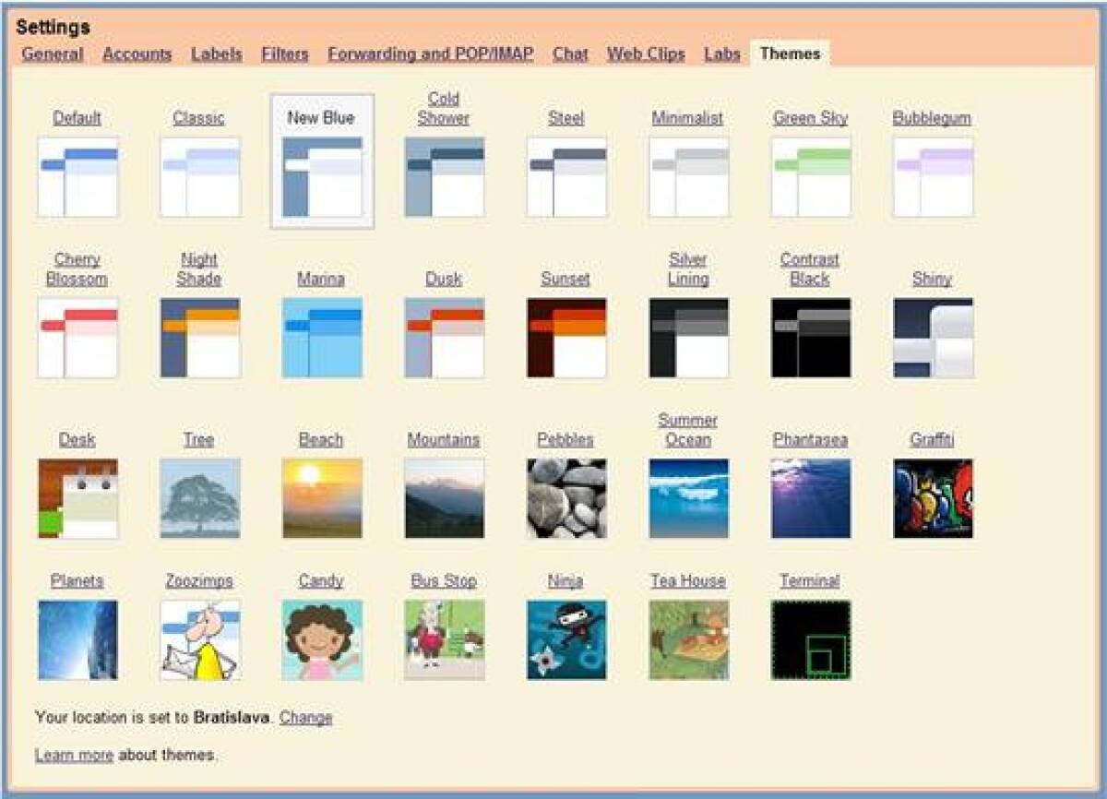Switch to the Chat tab
The image size is (1107, 799).
click(570, 54)
